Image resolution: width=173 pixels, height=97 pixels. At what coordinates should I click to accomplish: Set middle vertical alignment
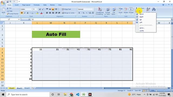[50, 9]
